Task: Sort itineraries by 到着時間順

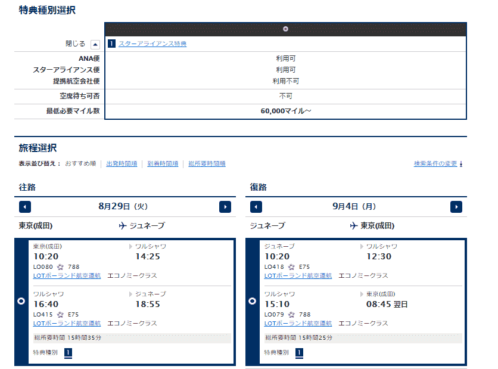Action: tap(163, 164)
